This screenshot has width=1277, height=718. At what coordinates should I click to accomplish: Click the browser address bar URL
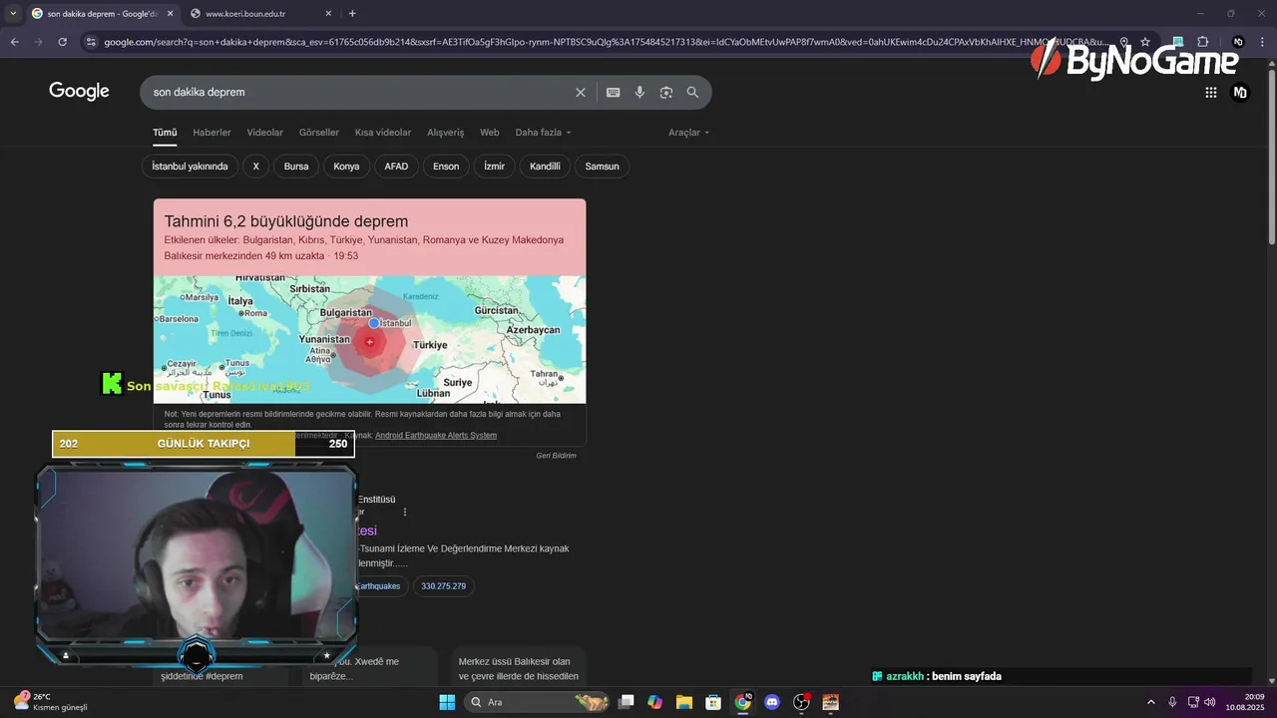tap(604, 42)
